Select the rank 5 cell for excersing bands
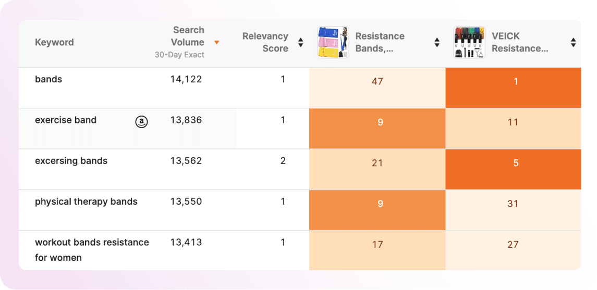This screenshot has height=290, width=597. tap(513, 169)
